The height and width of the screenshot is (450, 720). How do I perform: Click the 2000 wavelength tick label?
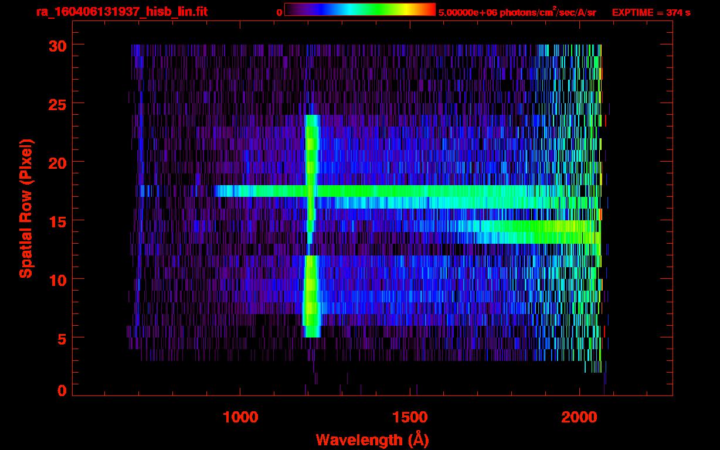coord(579,417)
